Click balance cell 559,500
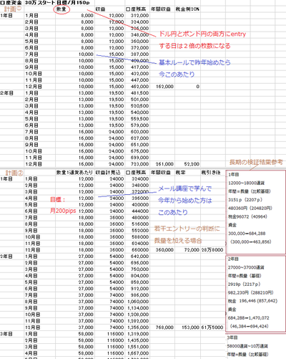 (x=139, y=119)
